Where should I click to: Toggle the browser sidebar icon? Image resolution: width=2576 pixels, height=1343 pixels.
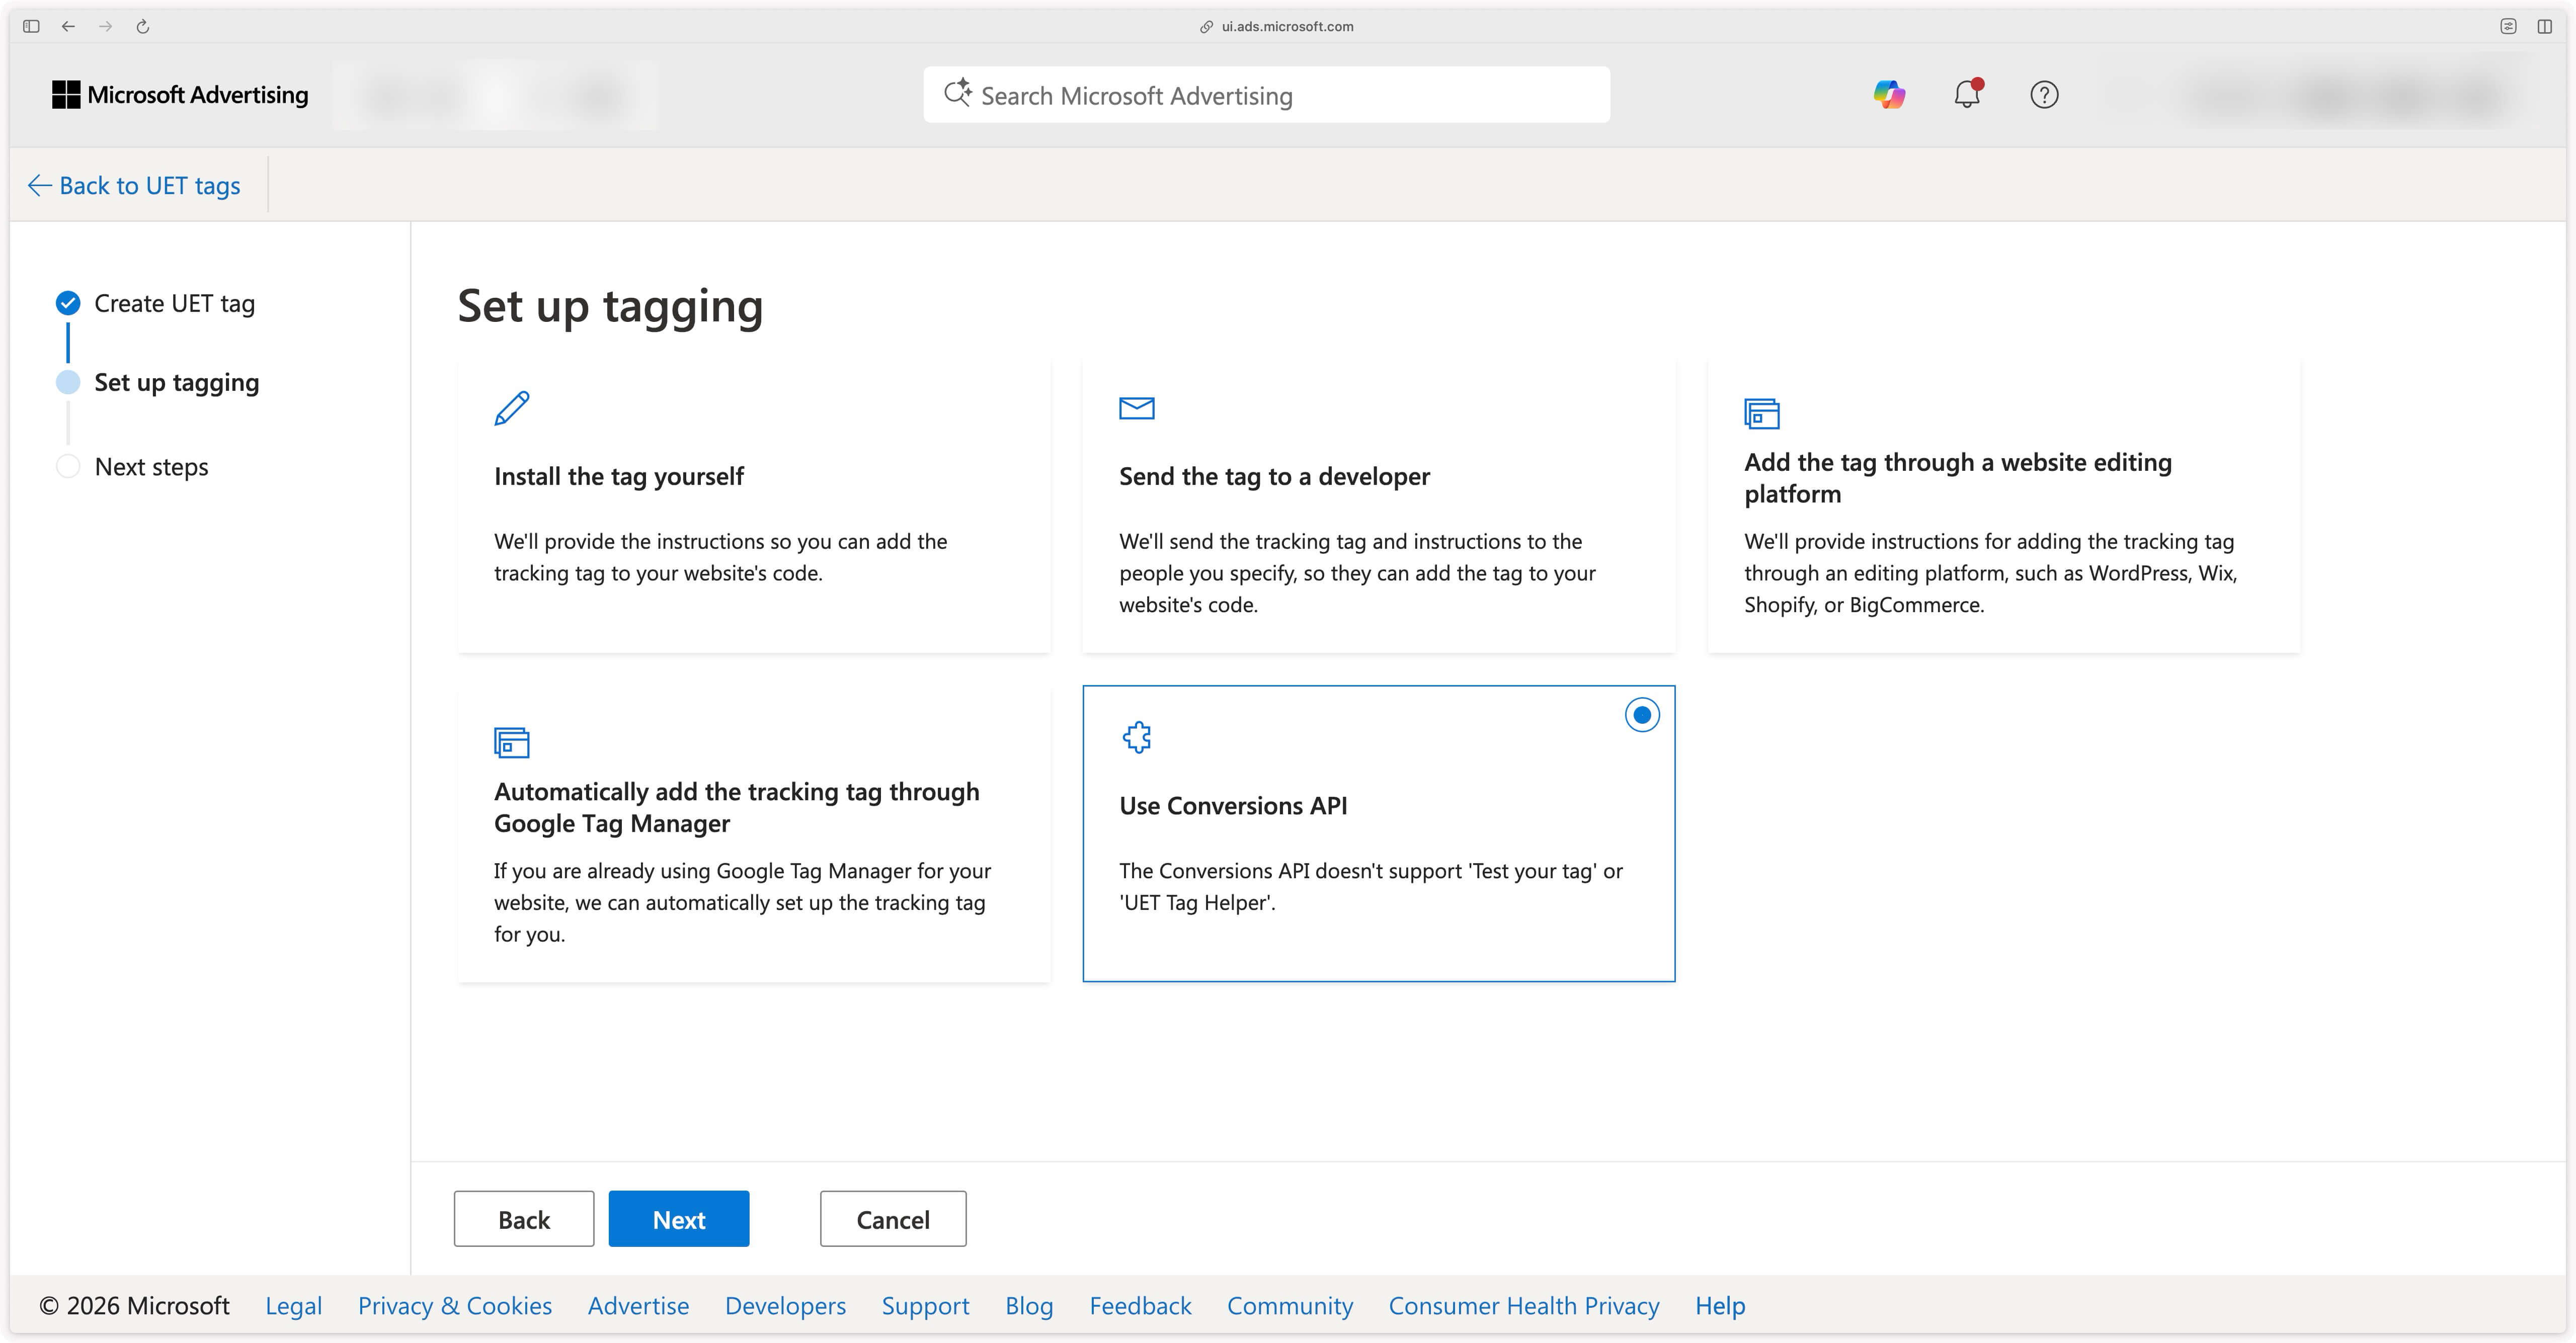pyautogui.click(x=31, y=27)
